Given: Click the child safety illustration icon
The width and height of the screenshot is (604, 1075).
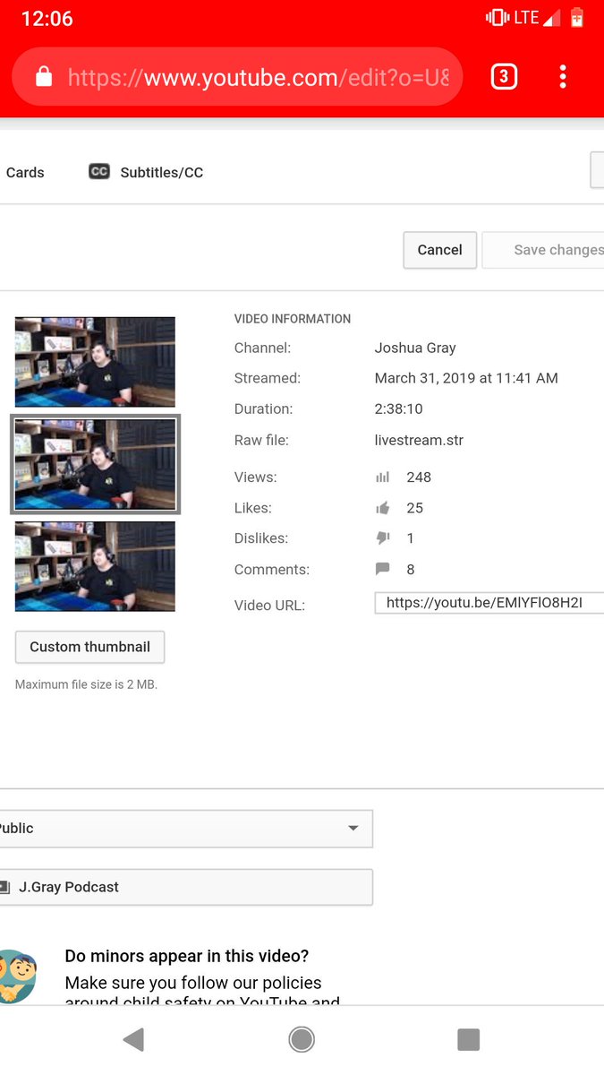Looking at the screenshot, I should (x=17, y=976).
